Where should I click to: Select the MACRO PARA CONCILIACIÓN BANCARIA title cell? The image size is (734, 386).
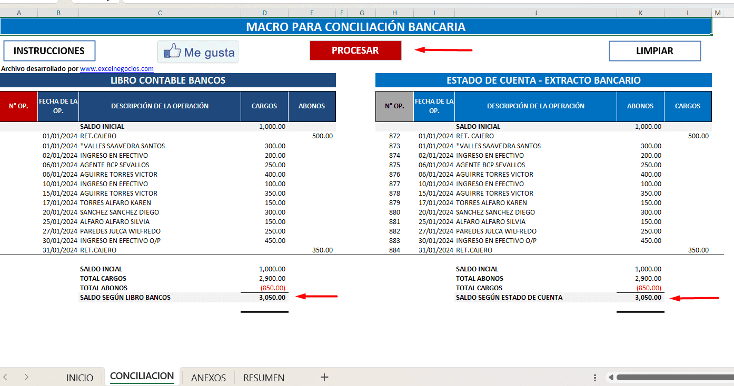tap(355, 27)
